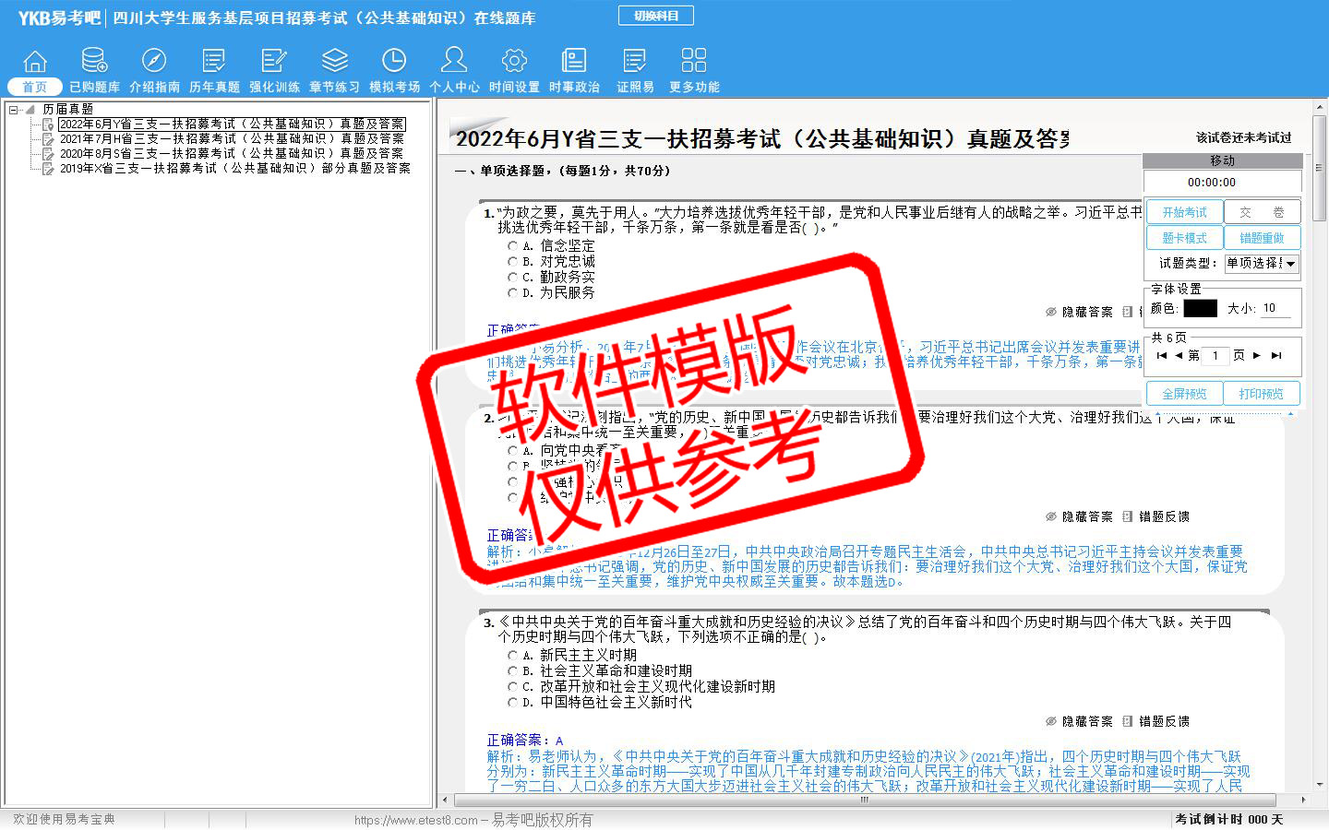The image size is (1329, 830).
Task: Click the 开始考试 start exam button
Action: pos(1184,212)
